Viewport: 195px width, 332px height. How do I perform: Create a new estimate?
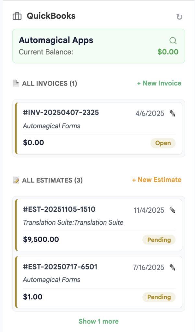156,180
